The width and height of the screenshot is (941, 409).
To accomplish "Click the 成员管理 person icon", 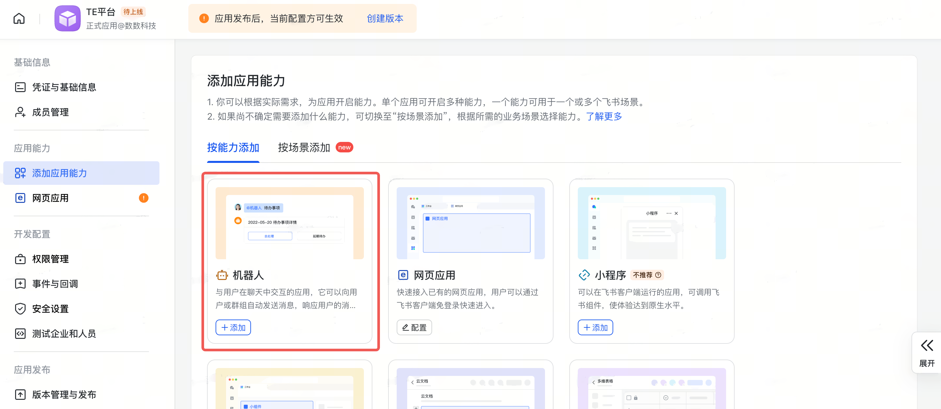I will coord(20,112).
